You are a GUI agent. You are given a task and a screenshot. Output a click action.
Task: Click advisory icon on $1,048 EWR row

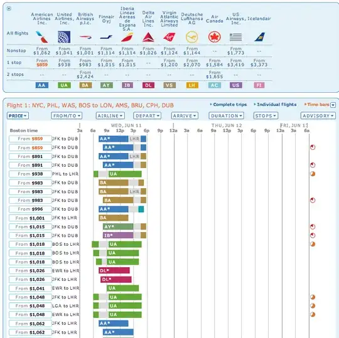[313, 314]
